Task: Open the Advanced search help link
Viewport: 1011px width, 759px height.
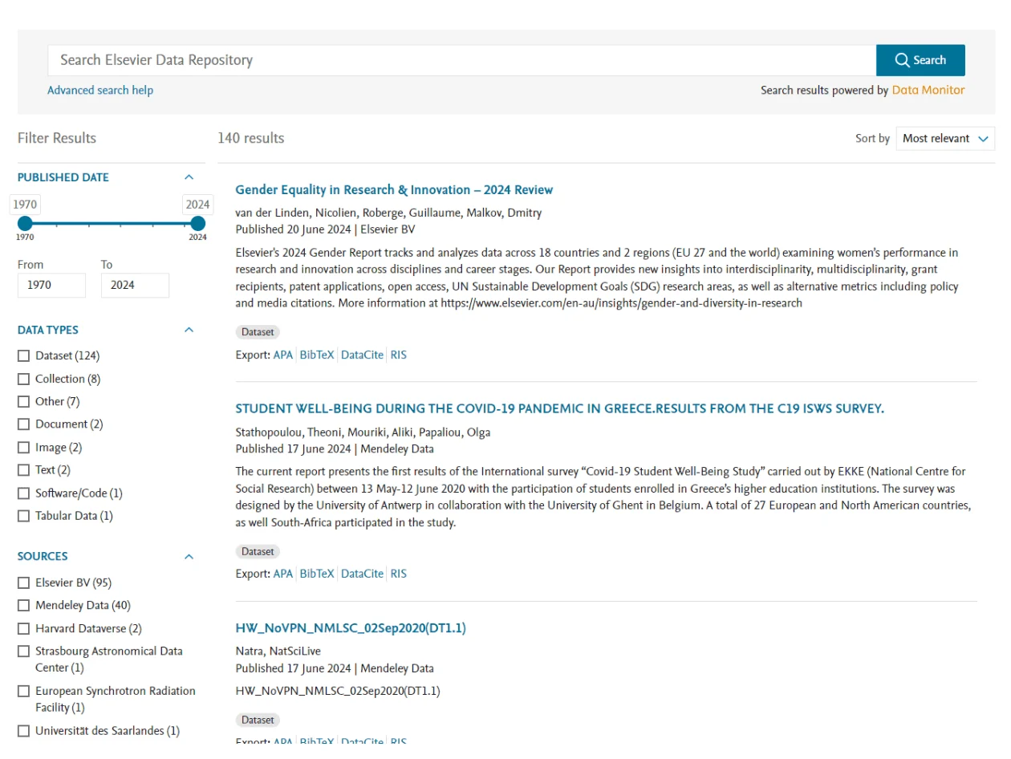Action: 99,90
